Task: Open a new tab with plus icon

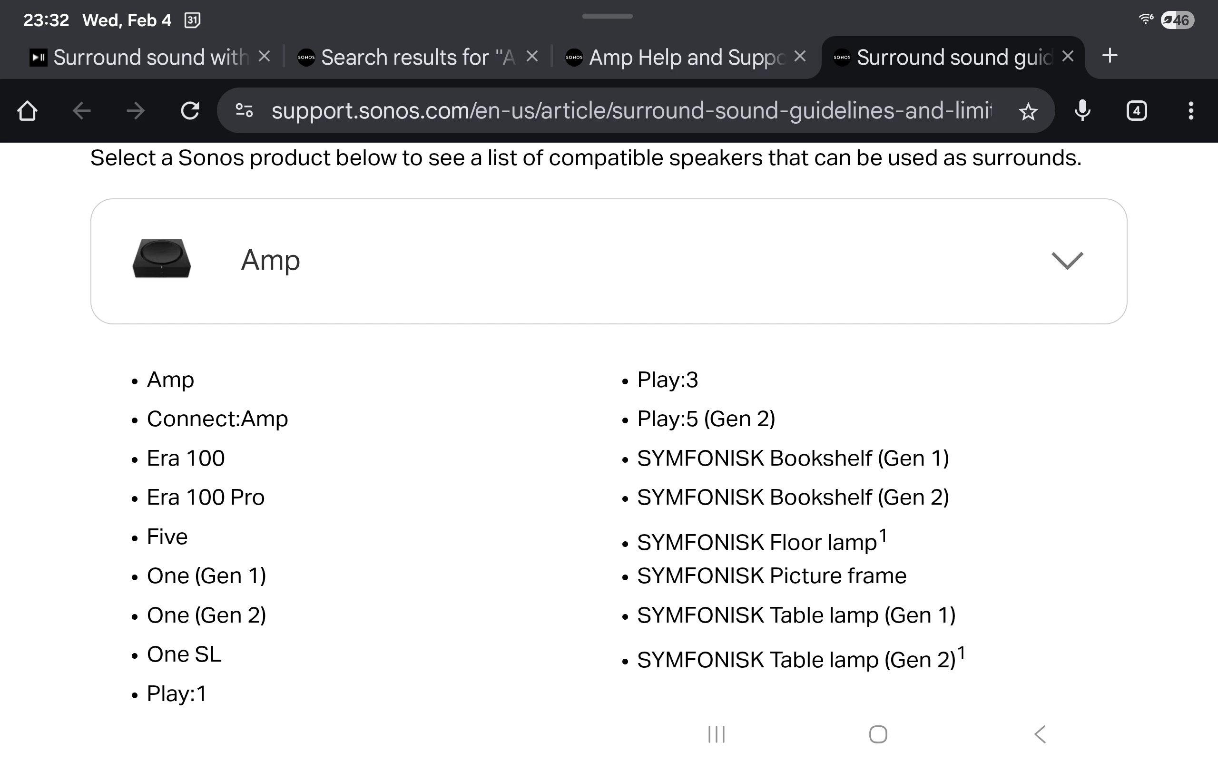Action: [x=1110, y=56]
